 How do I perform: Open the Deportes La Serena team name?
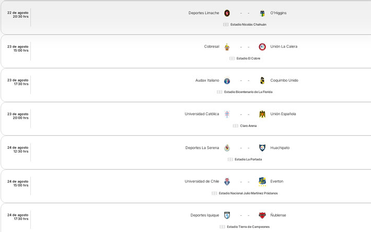(202, 148)
